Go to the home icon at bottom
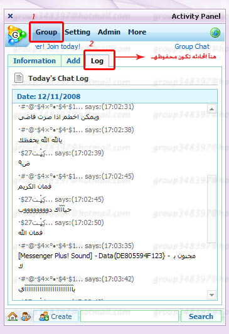Screen dimensions: 229x334 click(13, 316)
